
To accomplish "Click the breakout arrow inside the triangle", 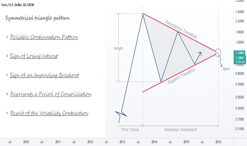I will pos(198,58).
